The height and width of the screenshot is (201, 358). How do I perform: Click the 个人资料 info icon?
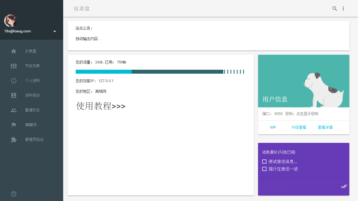pyautogui.click(x=13, y=81)
